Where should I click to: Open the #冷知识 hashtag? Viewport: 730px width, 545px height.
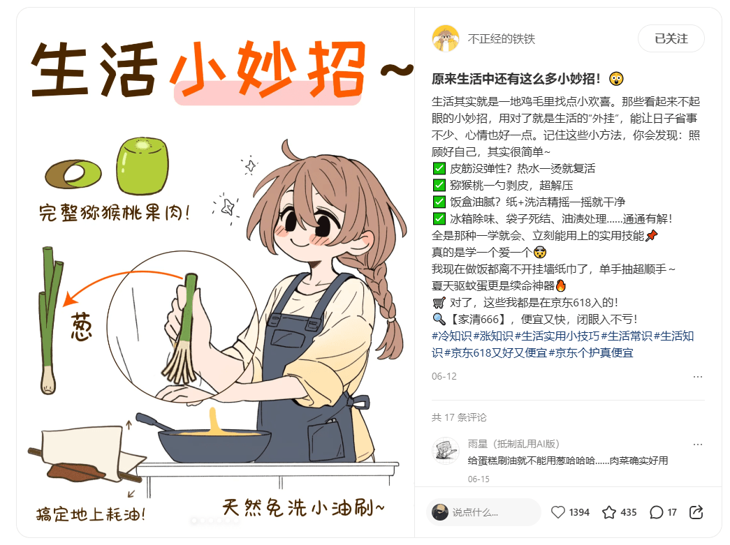point(451,336)
